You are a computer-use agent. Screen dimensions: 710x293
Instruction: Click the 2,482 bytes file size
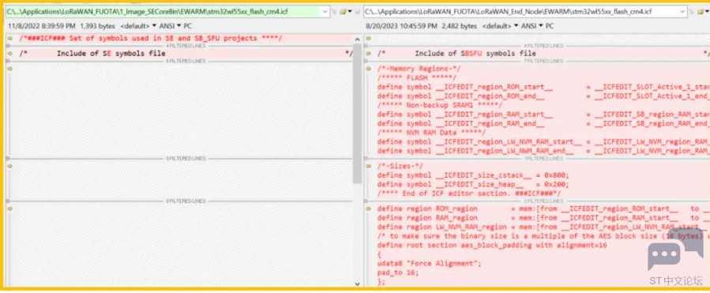click(459, 26)
